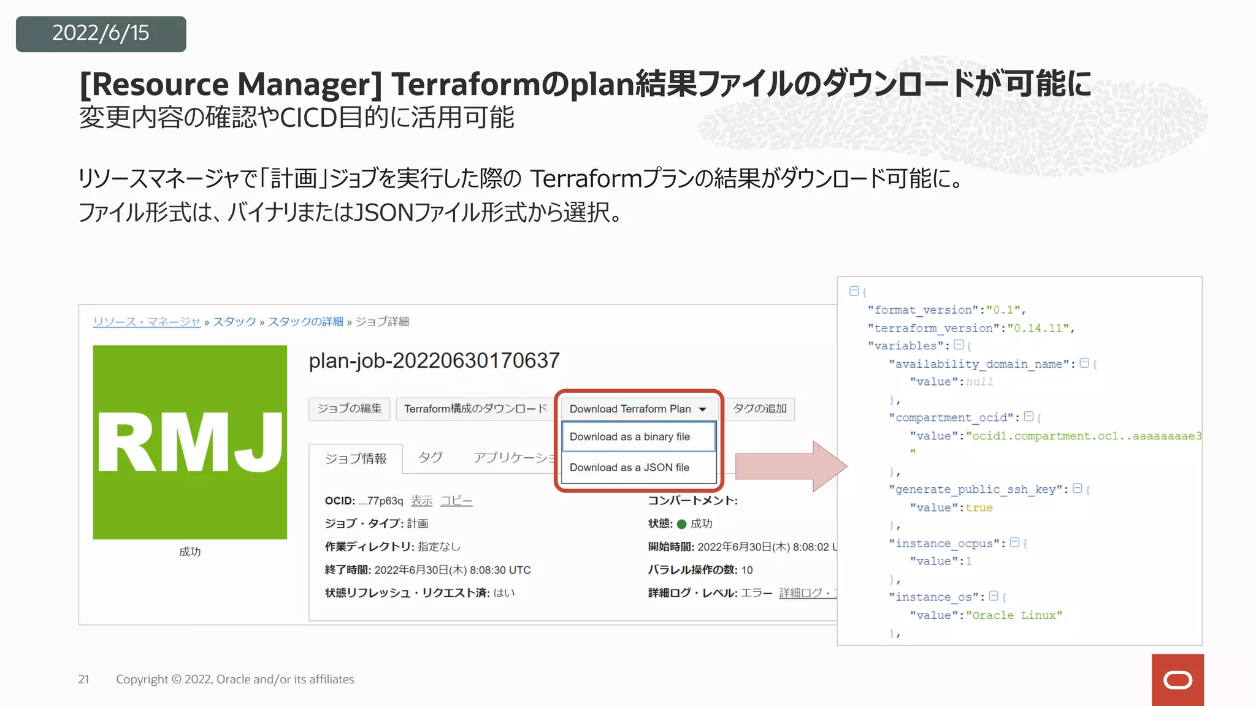Screen dimensions: 1256x706
Task: Click the "value":true entry
Action: tap(951, 507)
